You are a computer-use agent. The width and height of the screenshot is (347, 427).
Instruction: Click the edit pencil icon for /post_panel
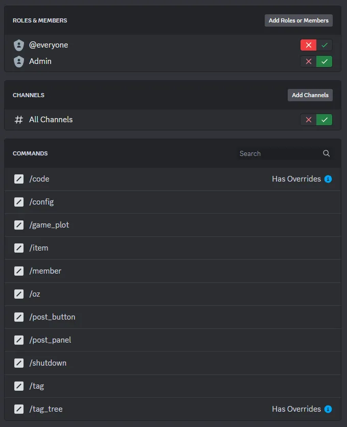point(19,340)
